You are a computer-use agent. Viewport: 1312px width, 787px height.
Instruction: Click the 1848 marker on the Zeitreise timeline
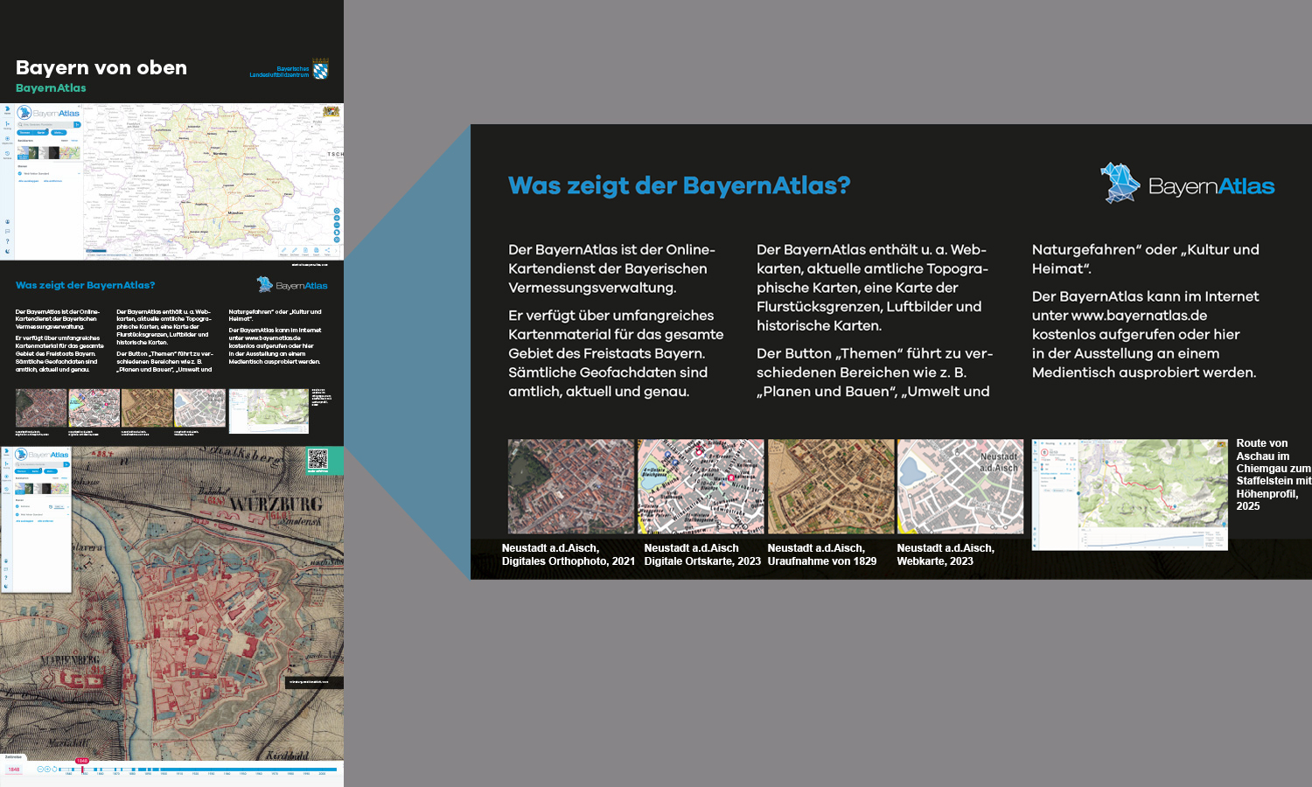[82, 761]
